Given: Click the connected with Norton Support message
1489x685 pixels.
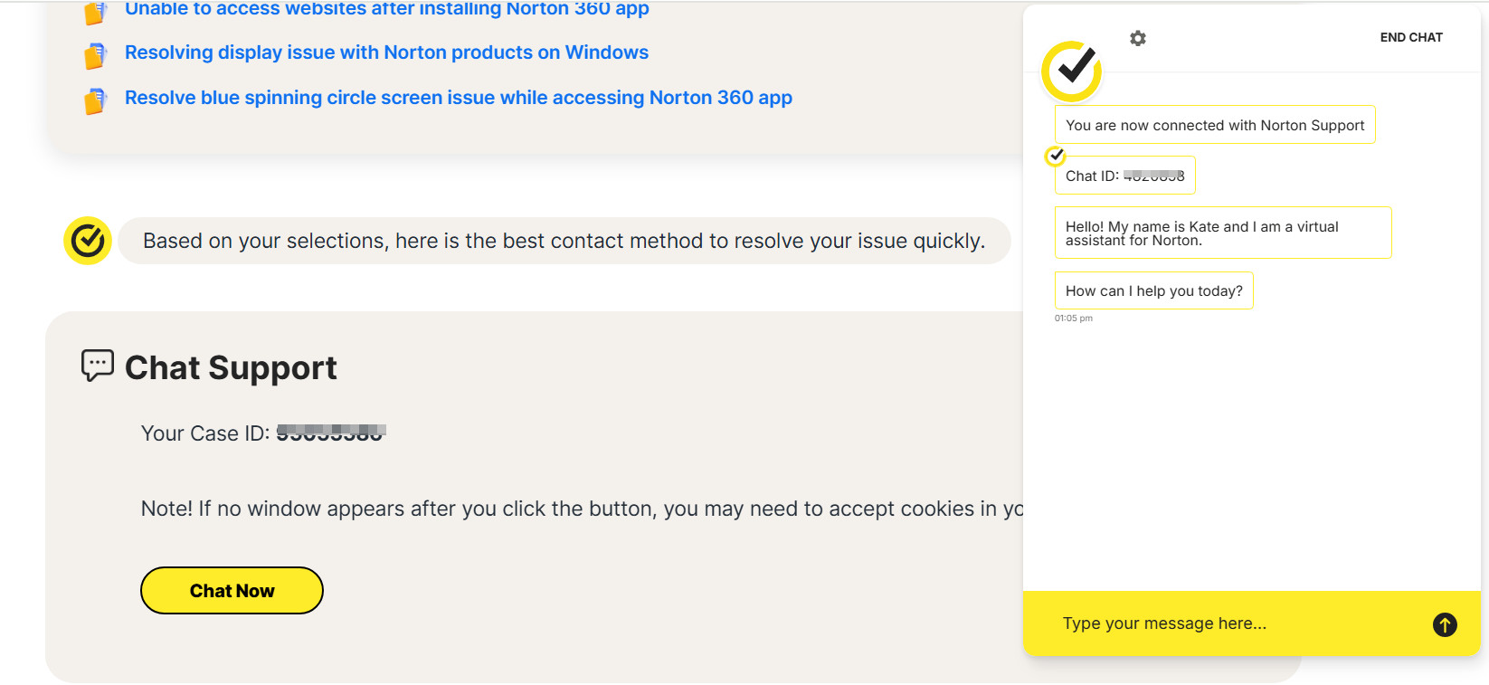Looking at the screenshot, I should click(1214, 125).
